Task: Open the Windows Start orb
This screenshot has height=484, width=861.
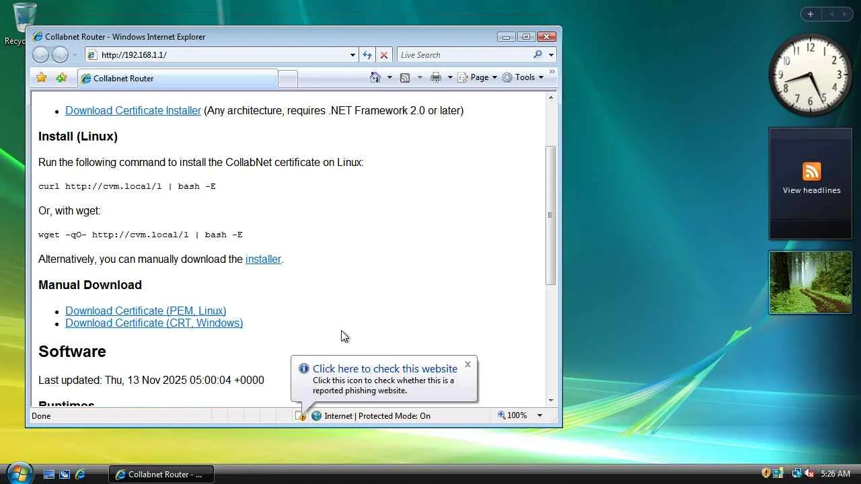Action: coord(19,473)
